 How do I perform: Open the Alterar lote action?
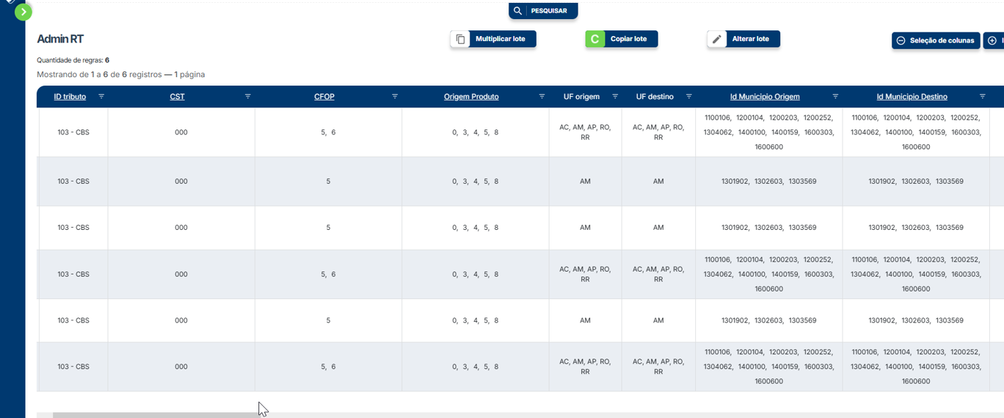[x=743, y=39]
